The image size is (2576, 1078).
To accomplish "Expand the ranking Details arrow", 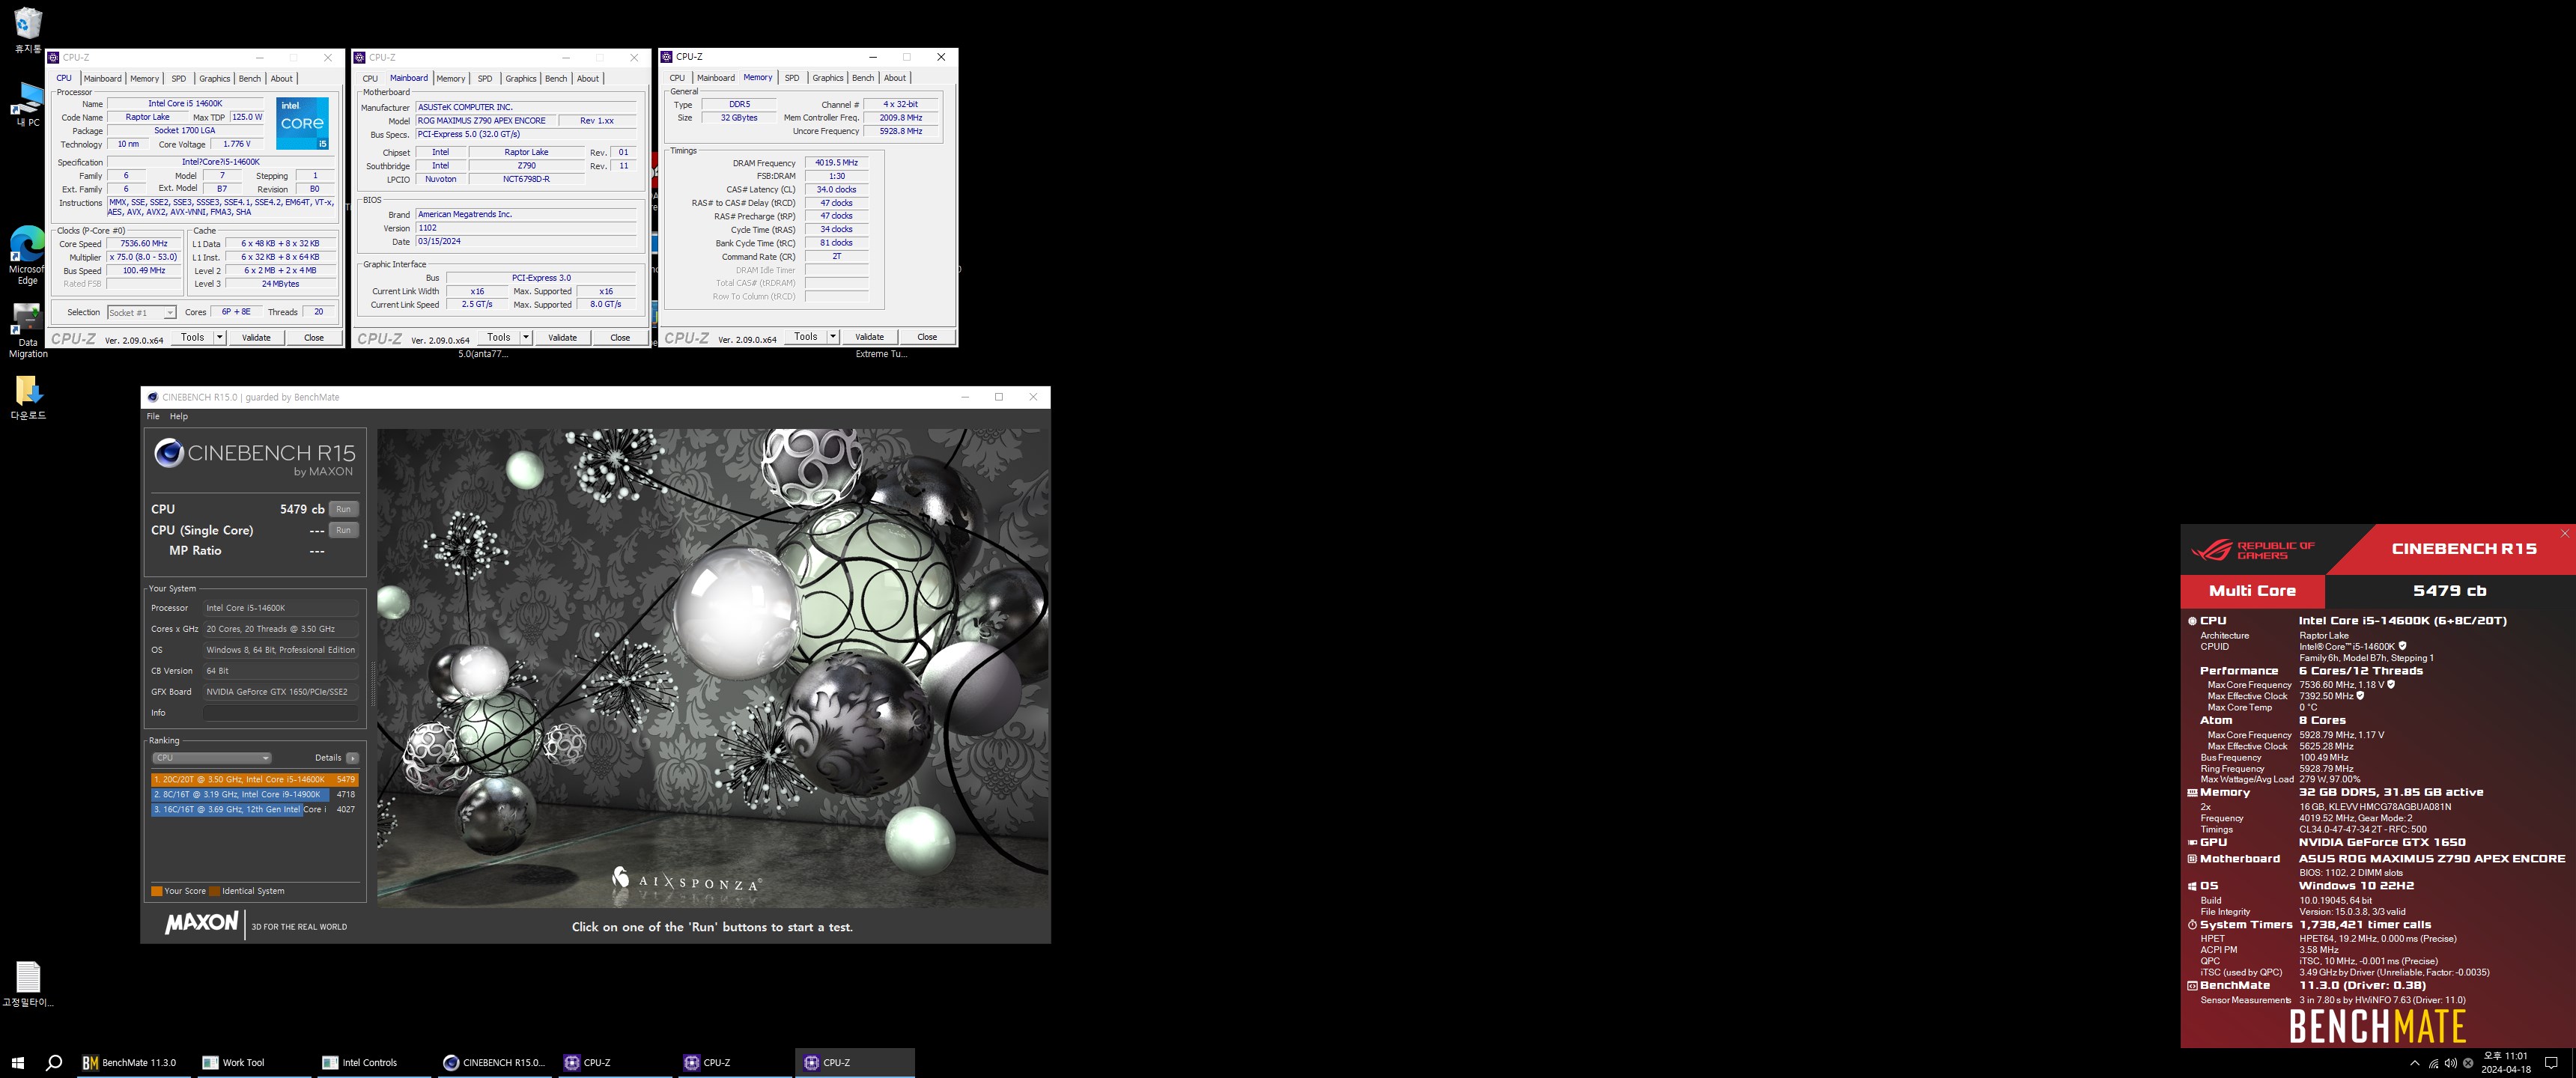I will (352, 758).
